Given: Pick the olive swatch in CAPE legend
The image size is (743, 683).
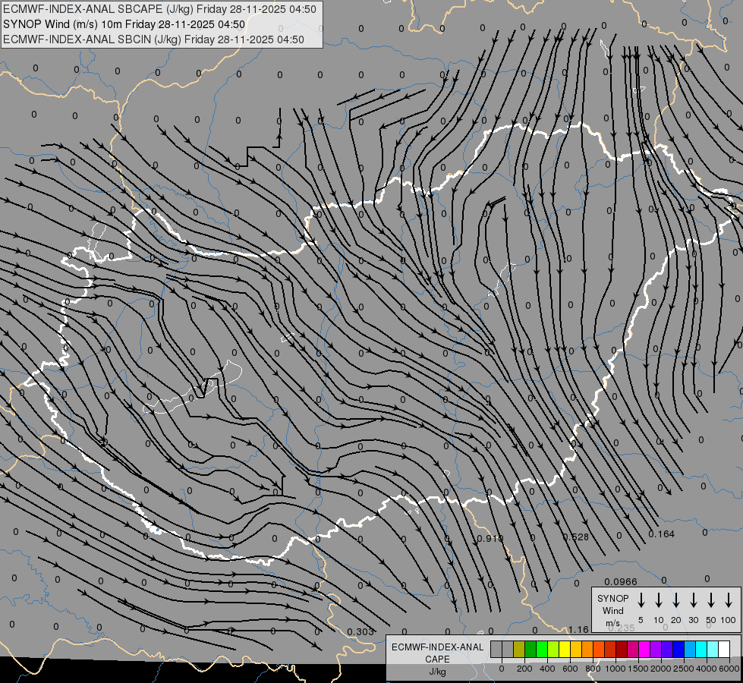Looking at the screenshot, I should point(519,649).
